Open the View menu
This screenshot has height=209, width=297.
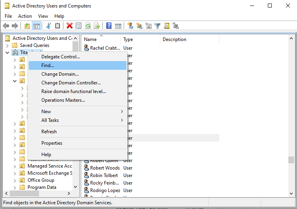point(43,16)
